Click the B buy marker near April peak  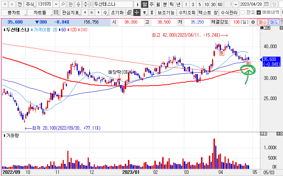(222, 52)
